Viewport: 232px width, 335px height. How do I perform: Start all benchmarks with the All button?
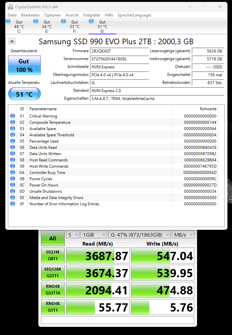[53, 238]
